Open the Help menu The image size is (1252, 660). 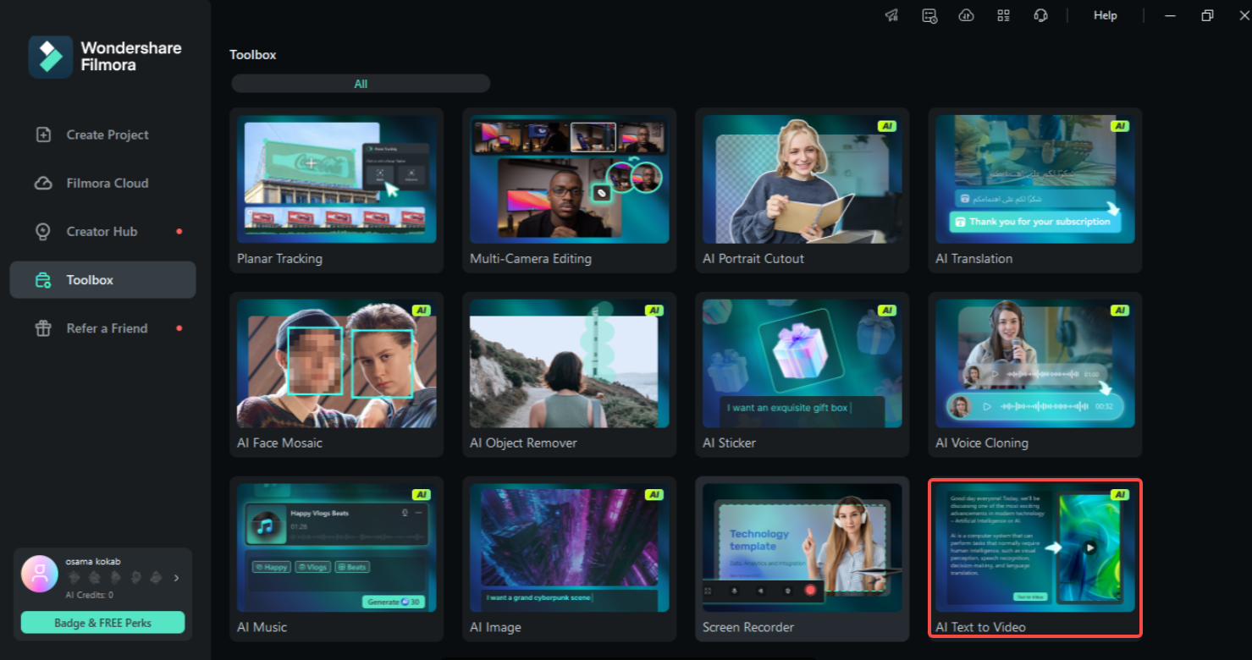coord(1105,15)
